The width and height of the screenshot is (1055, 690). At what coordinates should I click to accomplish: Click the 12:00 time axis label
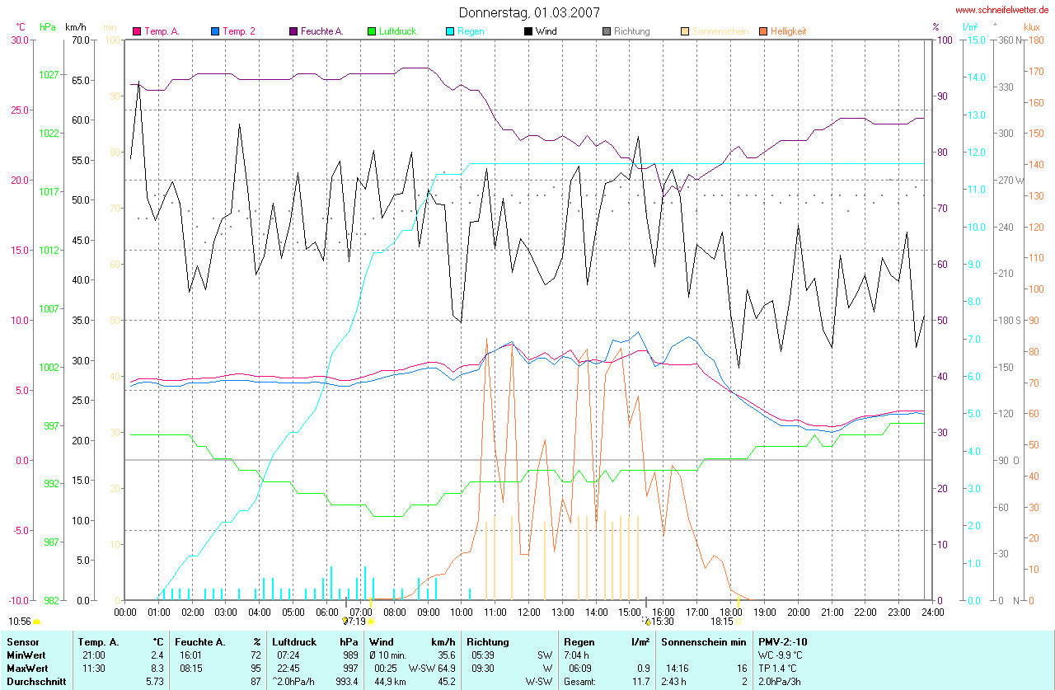[528, 612]
